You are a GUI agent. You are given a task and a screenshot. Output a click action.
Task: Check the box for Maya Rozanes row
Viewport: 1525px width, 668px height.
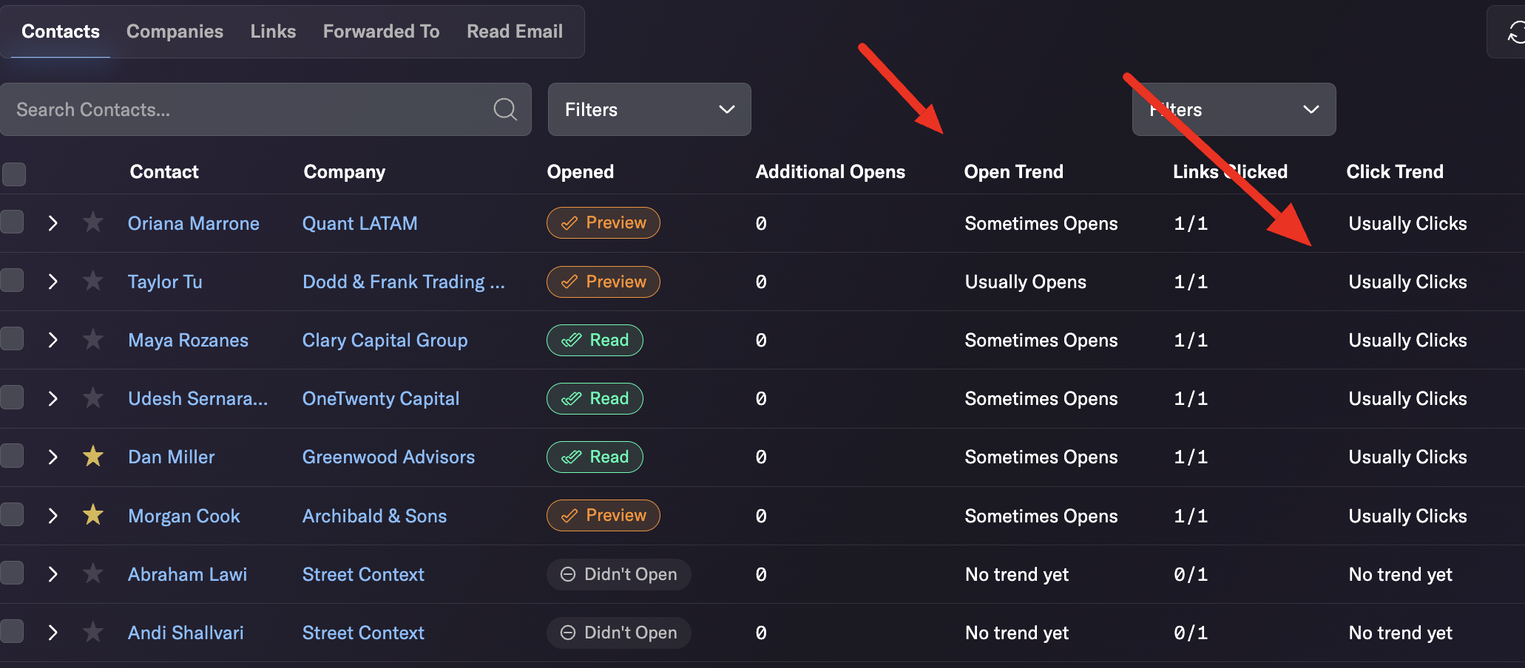12,339
